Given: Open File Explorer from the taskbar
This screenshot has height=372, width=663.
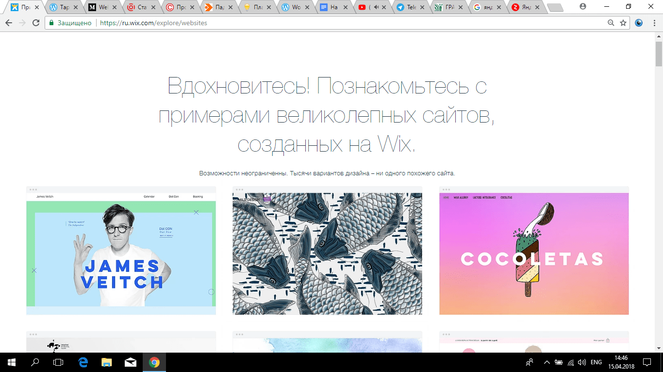Looking at the screenshot, I should [106, 362].
